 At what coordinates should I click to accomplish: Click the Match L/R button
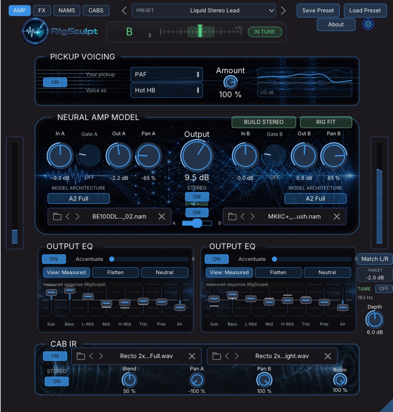(374, 259)
